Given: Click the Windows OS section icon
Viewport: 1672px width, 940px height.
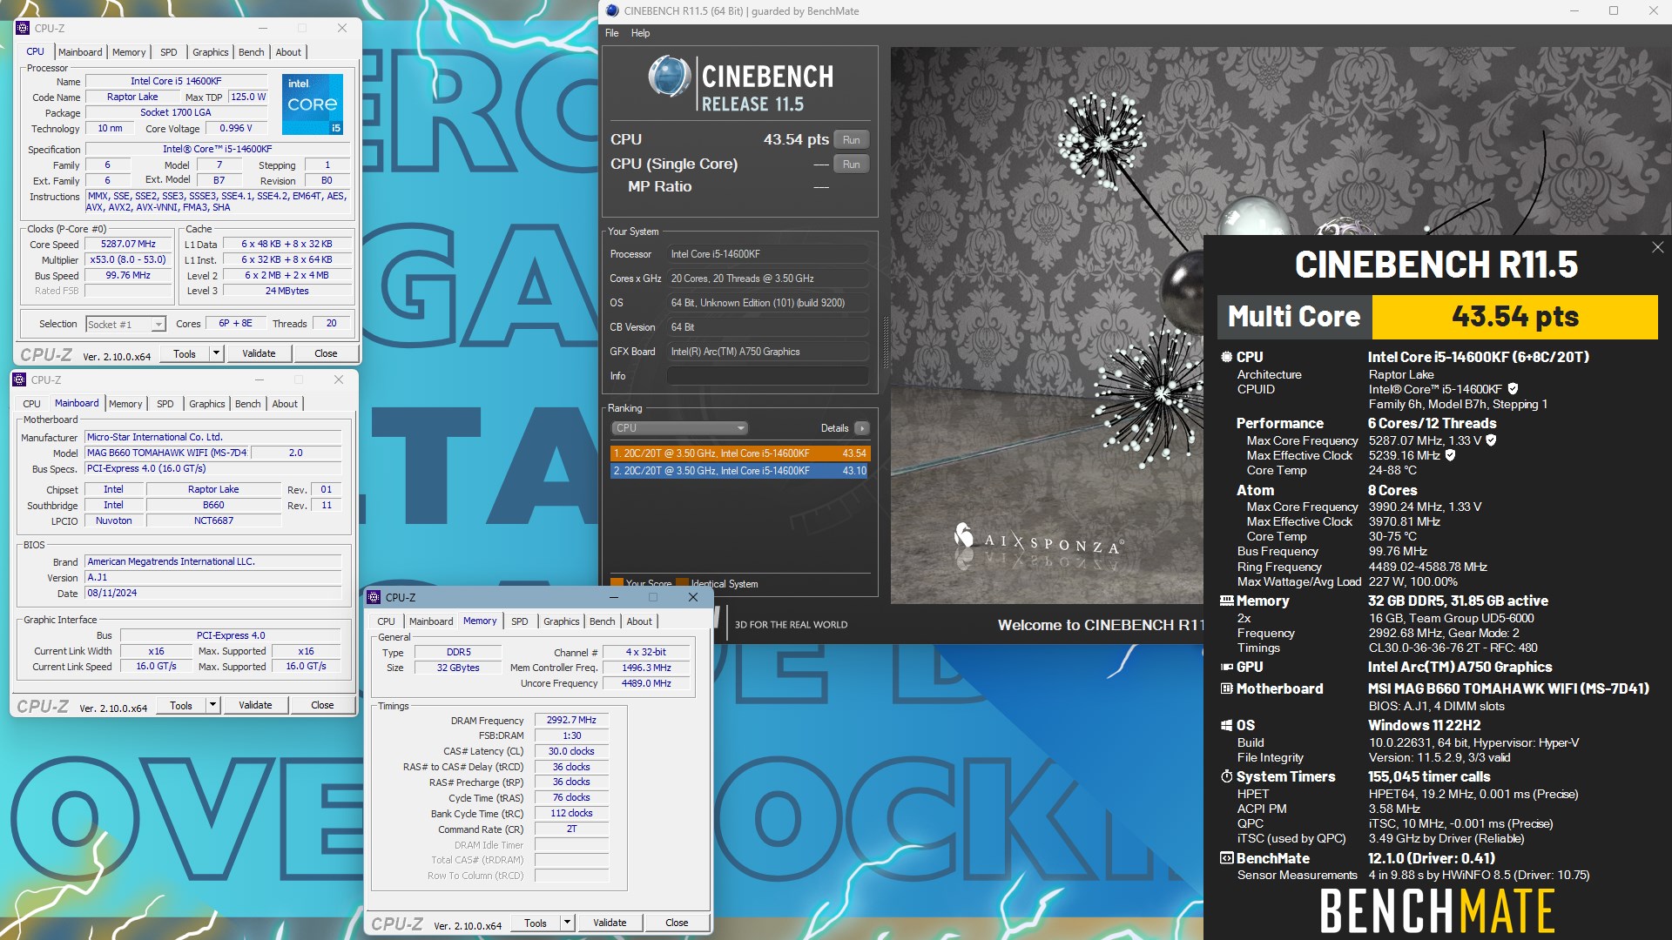Looking at the screenshot, I should 1226,725.
